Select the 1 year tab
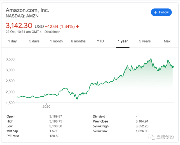Image resolution: width=180 pixels, height=145 pixels. click(123, 41)
